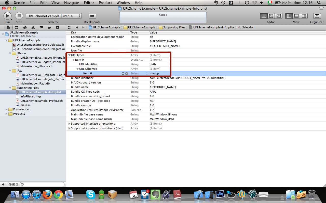This screenshot has width=326, height=203.
Task: Expand Supported interface orientations row
Action: [x=69, y=124]
